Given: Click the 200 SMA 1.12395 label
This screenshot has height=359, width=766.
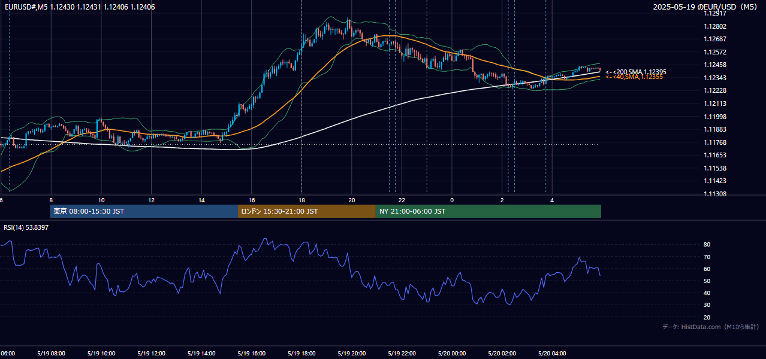Looking at the screenshot, I should point(635,72).
